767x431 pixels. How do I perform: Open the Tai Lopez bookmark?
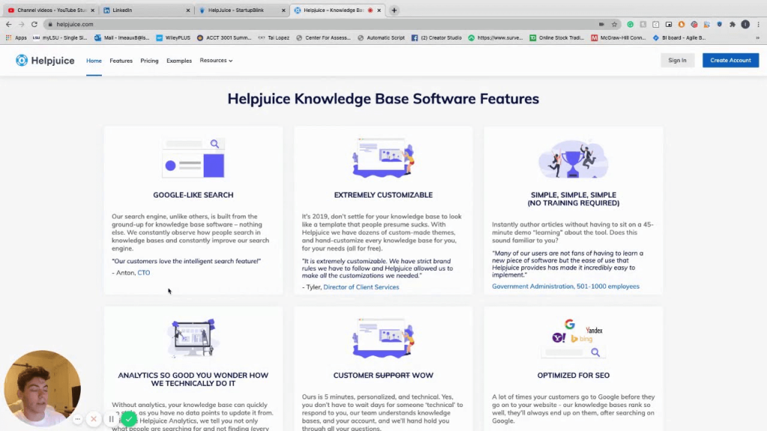[274, 37]
